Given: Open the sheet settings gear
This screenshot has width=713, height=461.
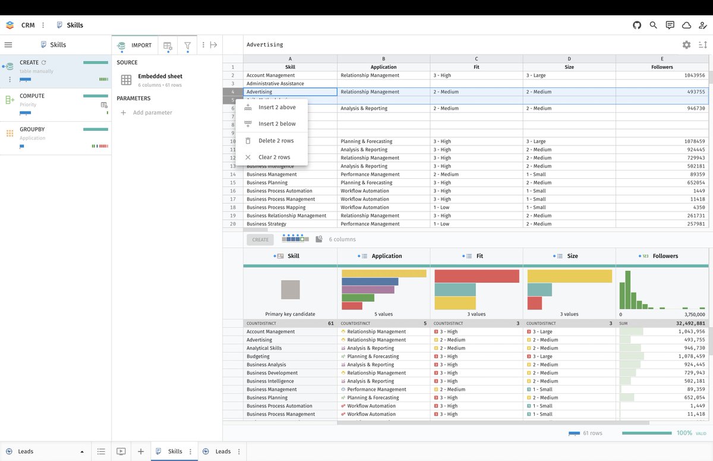Looking at the screenshot, I should coord(686,45).
